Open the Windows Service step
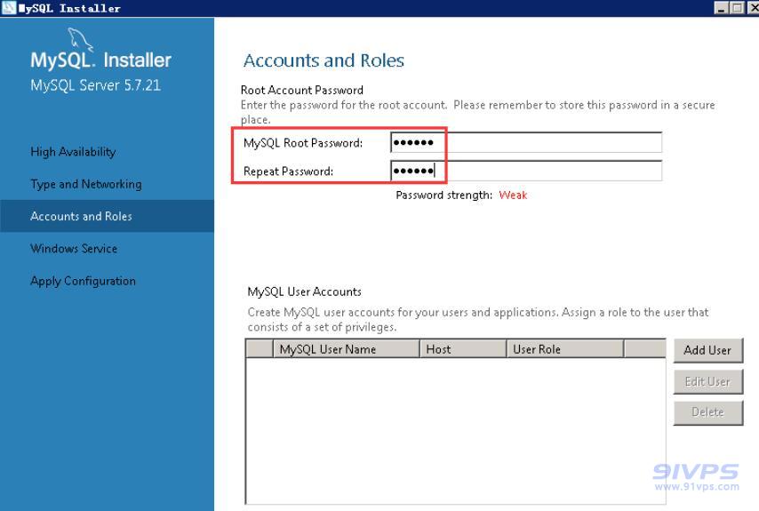The width and height of the screenshot is (759, 511). [74, 248]
